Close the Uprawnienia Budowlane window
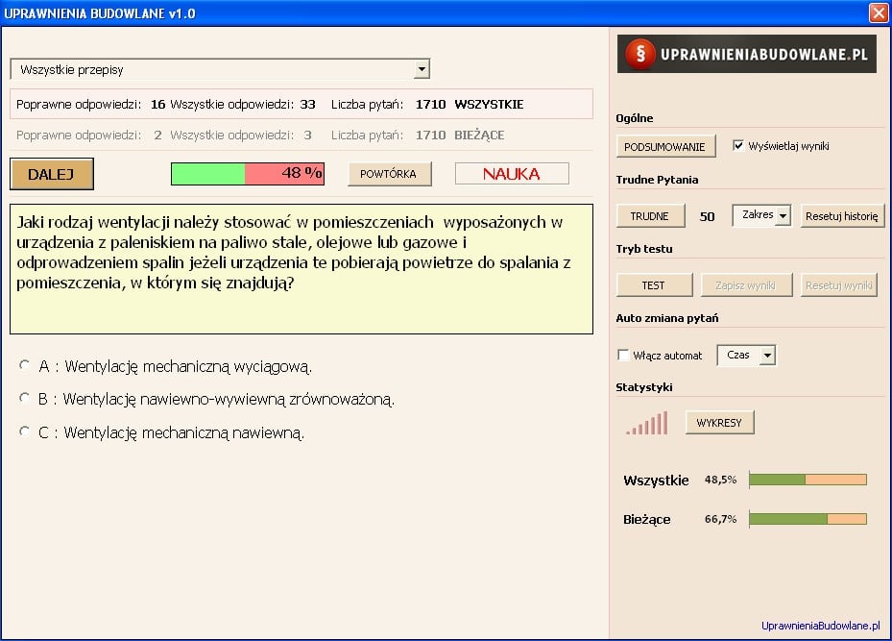The width and height of the screenshot is (892, 641). pos(879,12)
